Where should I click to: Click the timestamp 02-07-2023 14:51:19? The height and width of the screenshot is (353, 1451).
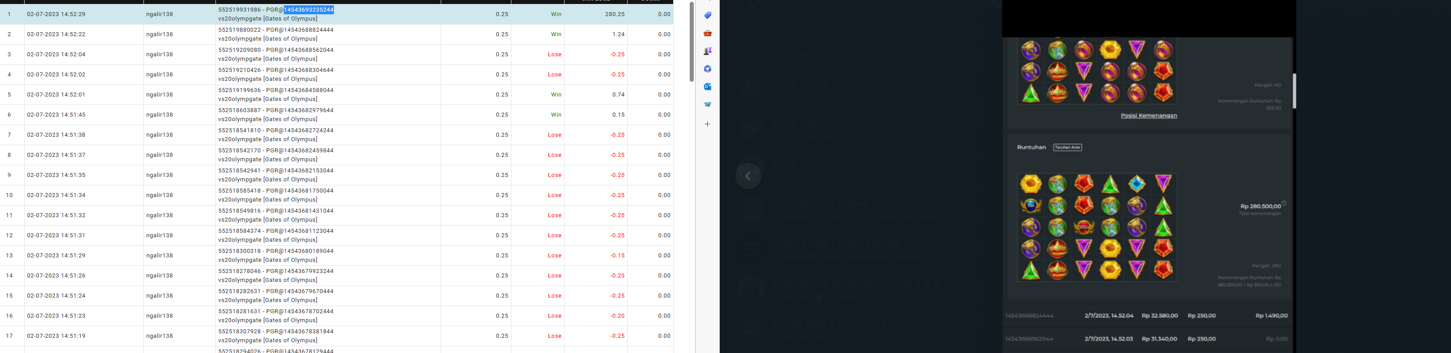coord(56,336)
